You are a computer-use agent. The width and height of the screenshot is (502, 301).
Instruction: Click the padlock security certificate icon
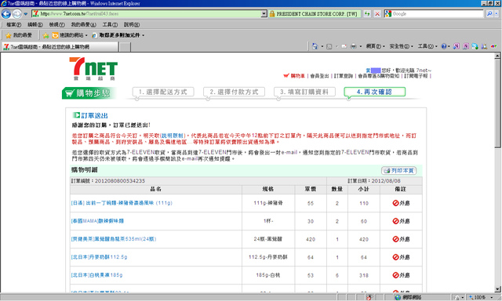pos(272,14)
